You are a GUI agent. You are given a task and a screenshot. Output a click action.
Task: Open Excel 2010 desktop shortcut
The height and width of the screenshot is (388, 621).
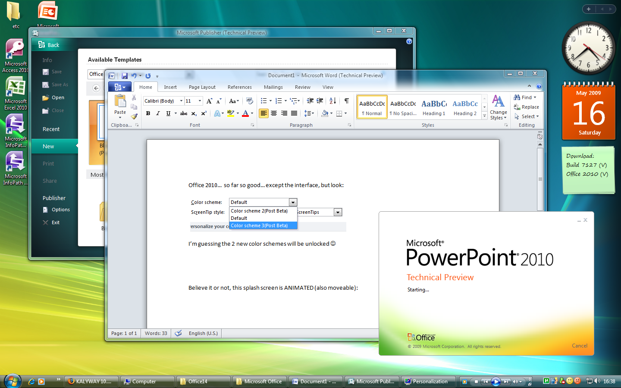point(16,94)
